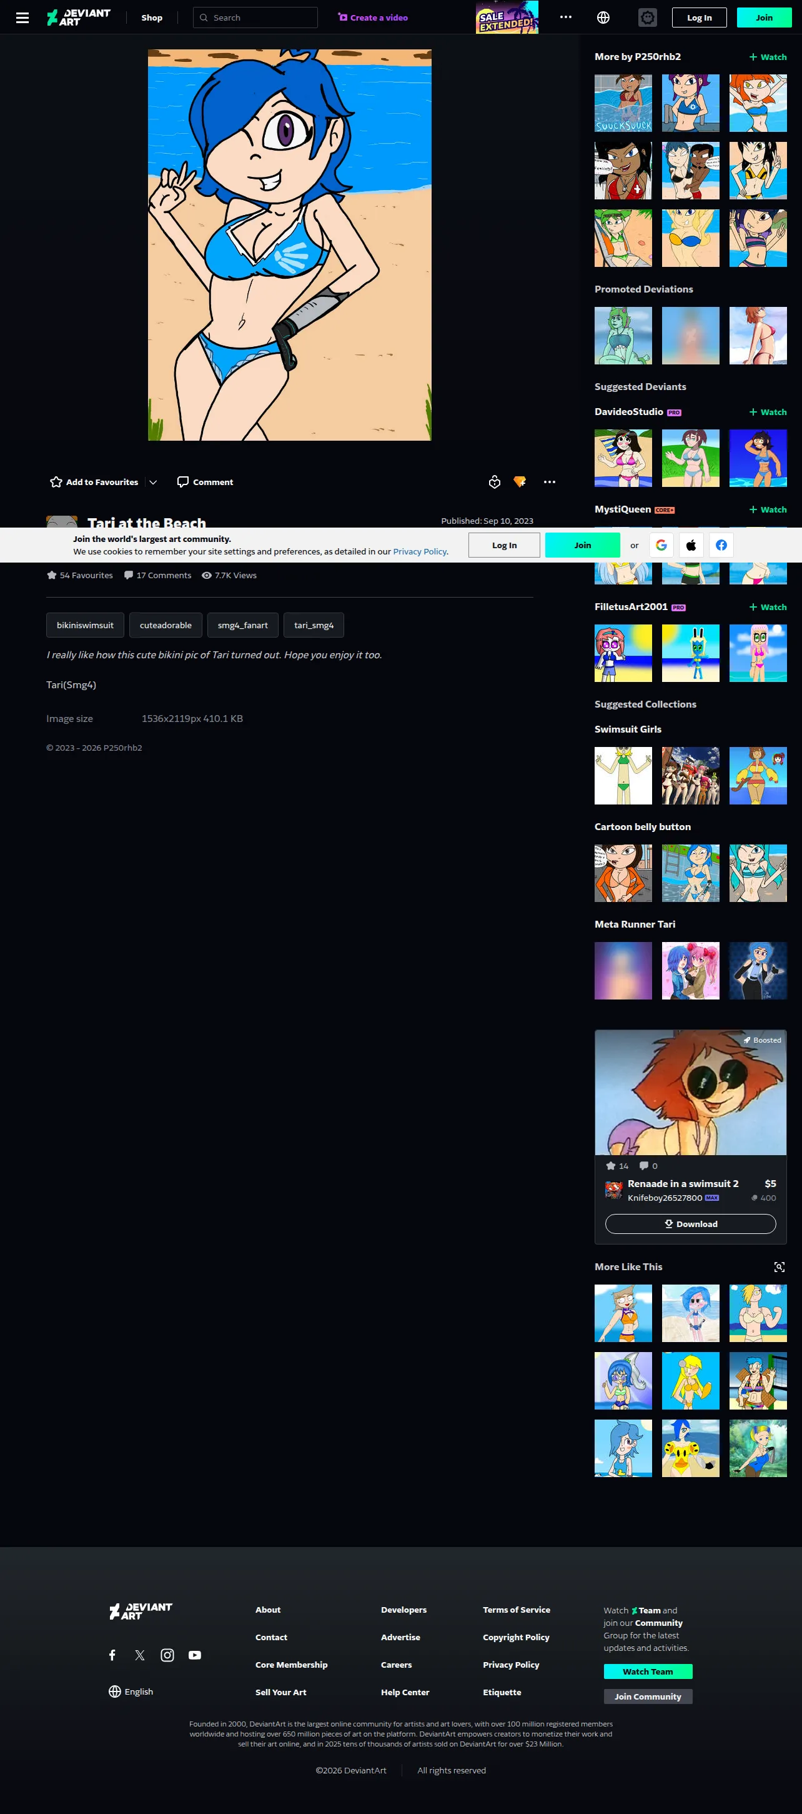802x1814 pixels.
Task: Click the Search input field
Action: (255, 18)
